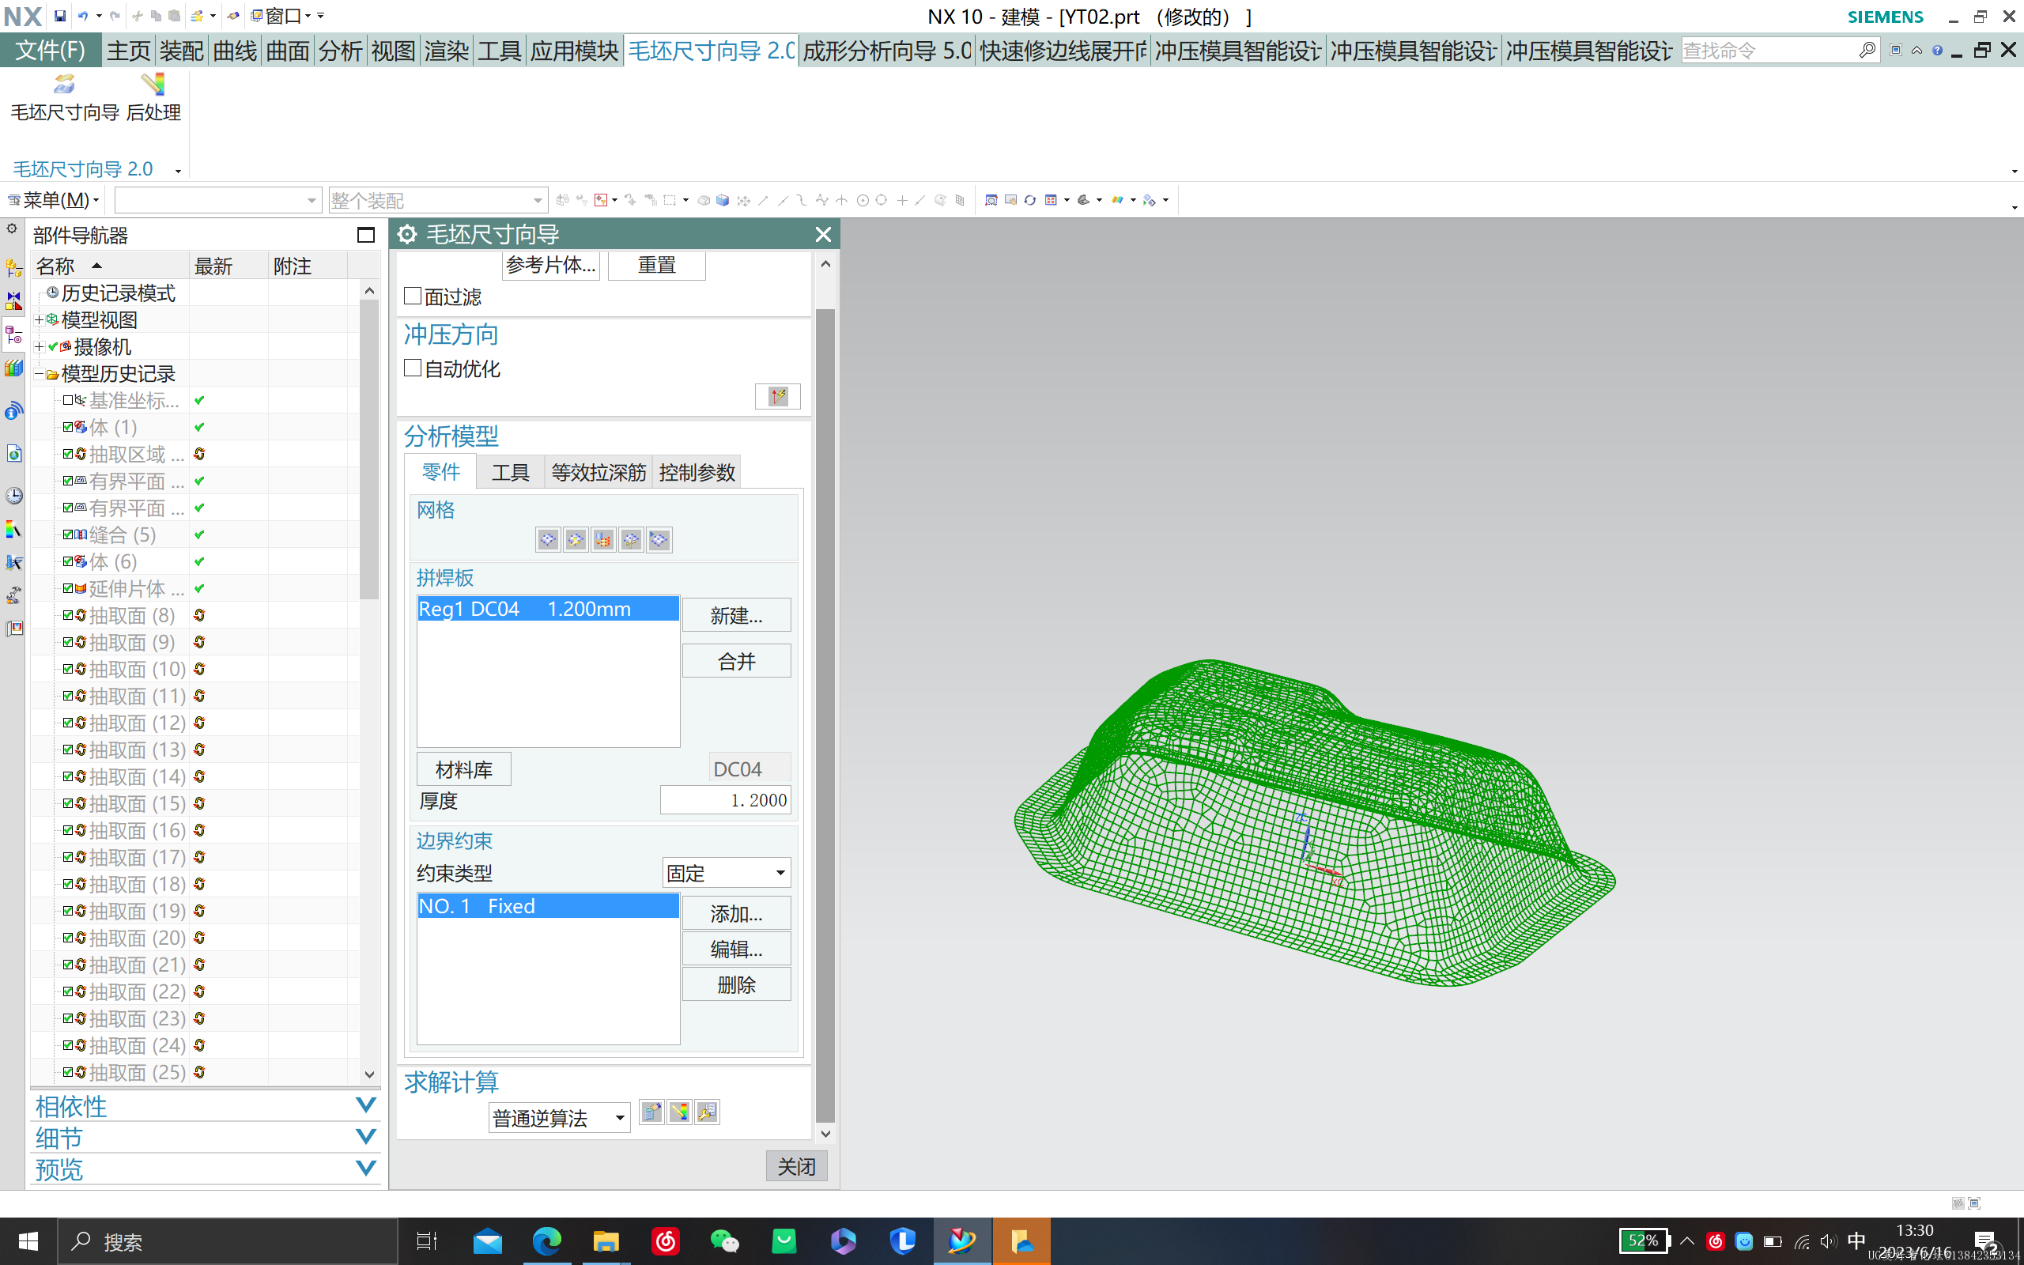Open the 材料库 button

pos(463,768)
